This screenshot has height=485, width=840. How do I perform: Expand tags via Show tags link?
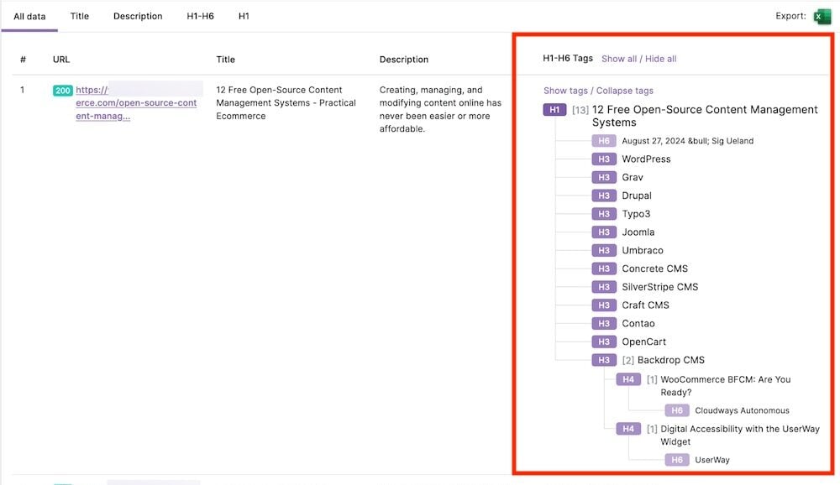click(565, 91)
